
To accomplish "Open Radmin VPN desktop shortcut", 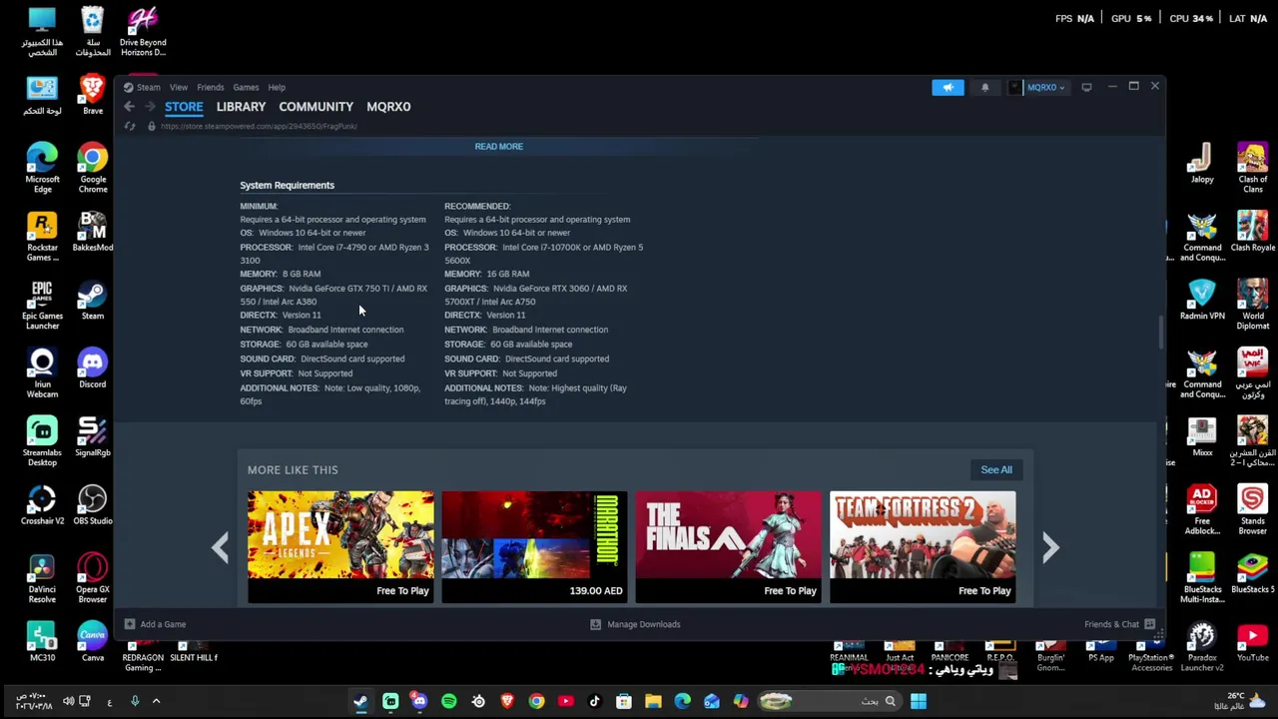I will coord(1202,301).
